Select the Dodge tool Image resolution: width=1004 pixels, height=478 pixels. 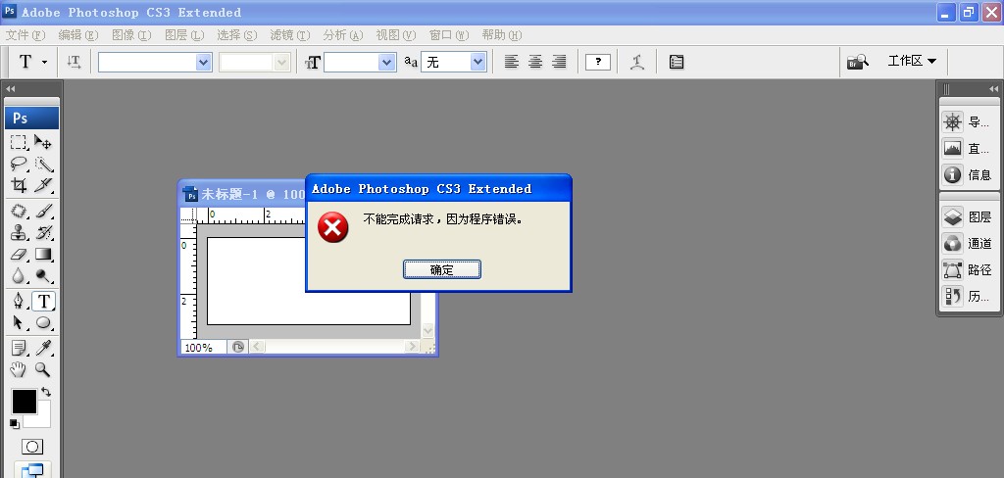(43, 276)
